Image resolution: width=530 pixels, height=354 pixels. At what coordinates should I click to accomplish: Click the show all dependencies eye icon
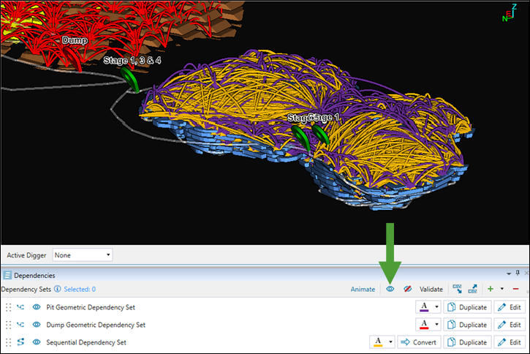tap(390, 289)
